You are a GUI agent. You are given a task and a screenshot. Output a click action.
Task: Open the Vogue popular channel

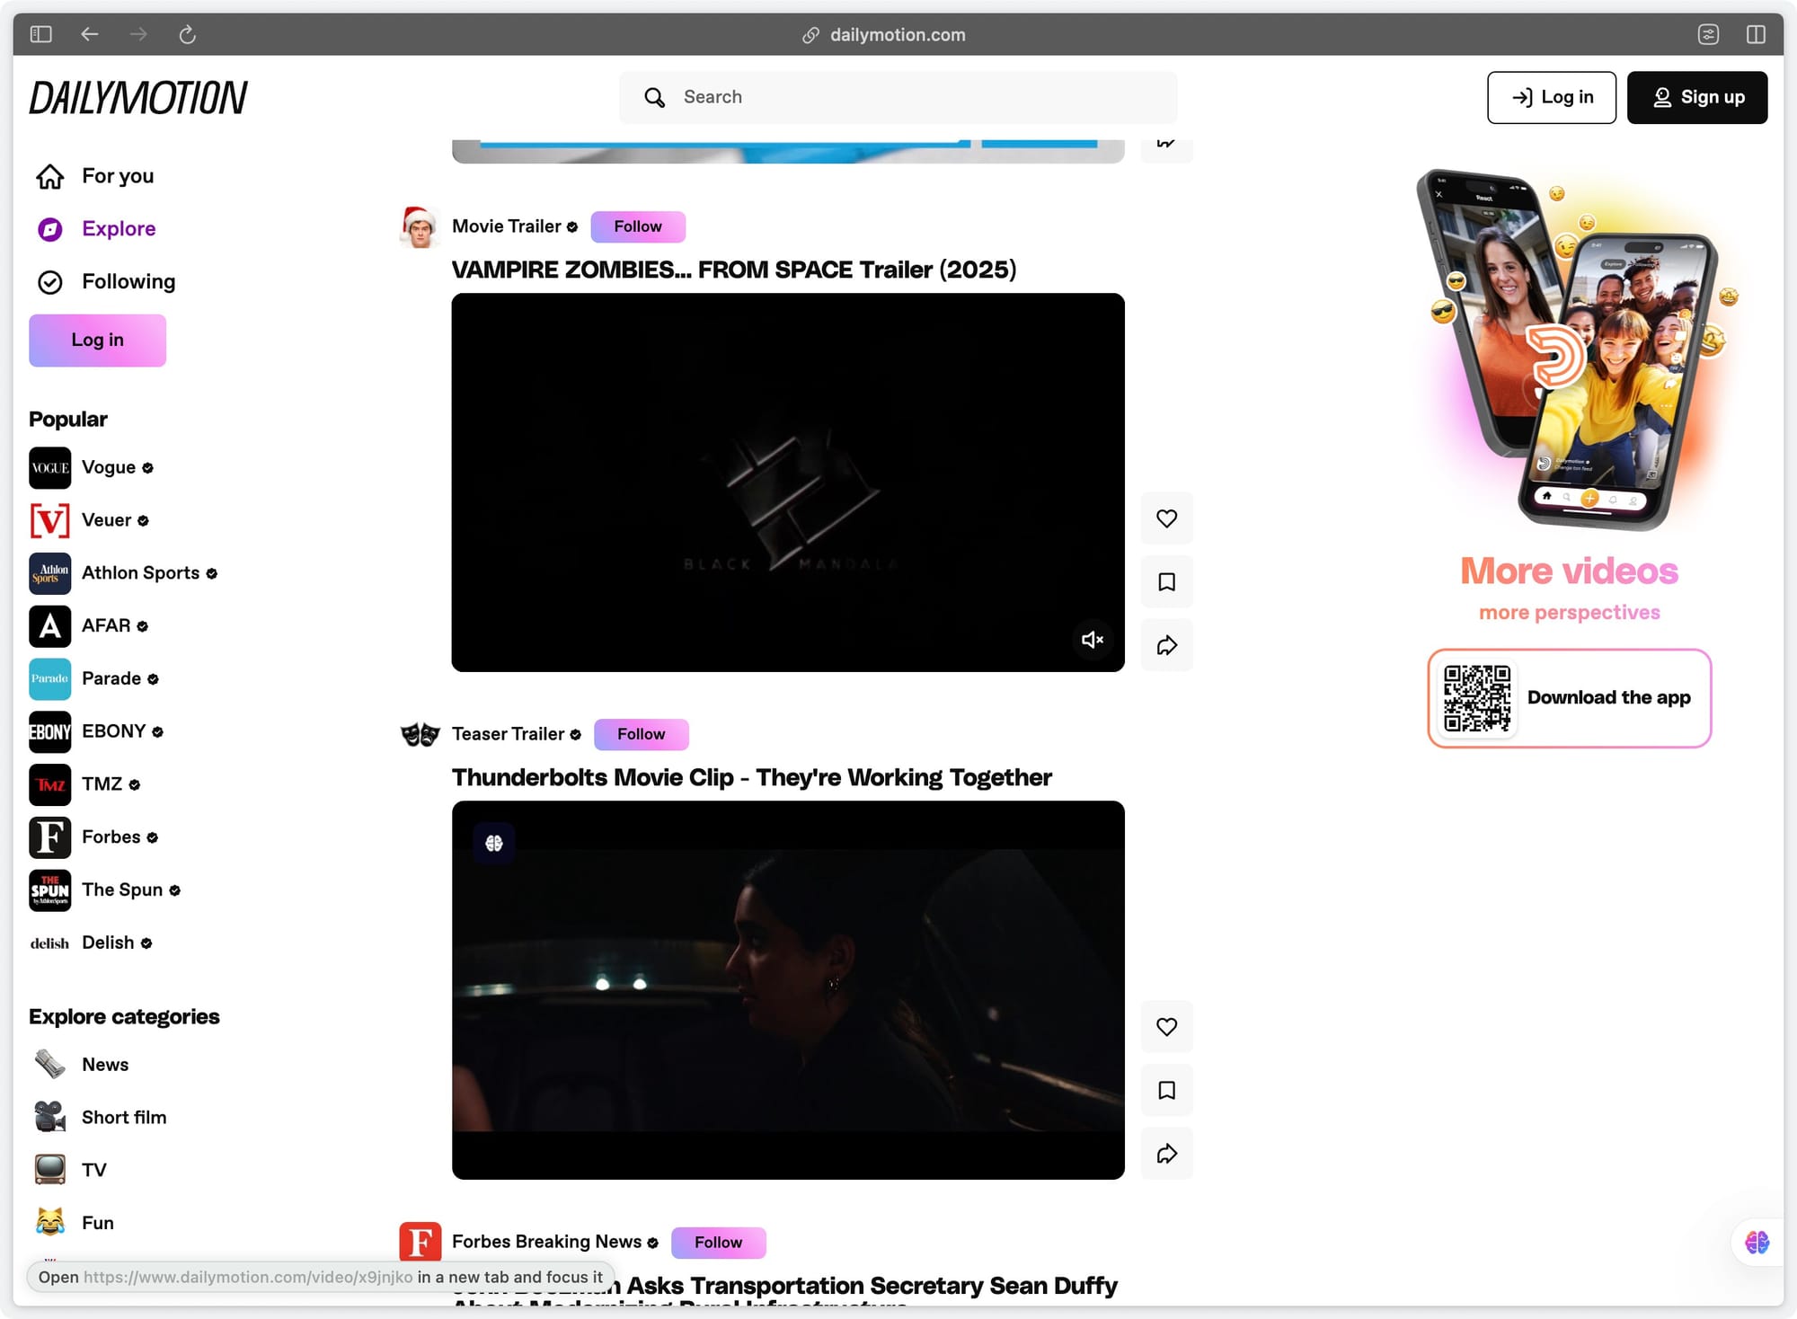pyautogui.click(x=108, y=467)
